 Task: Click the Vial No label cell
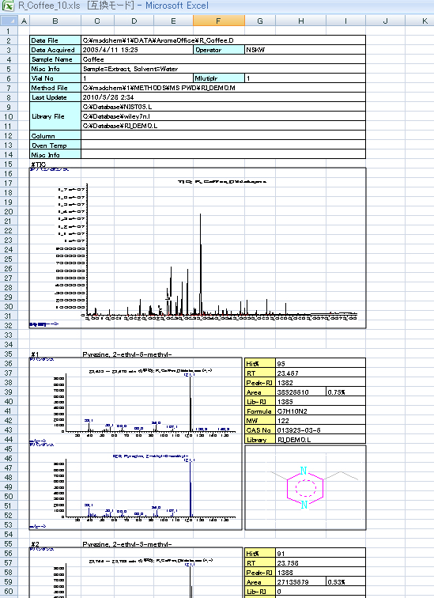(x=55, y=78)
